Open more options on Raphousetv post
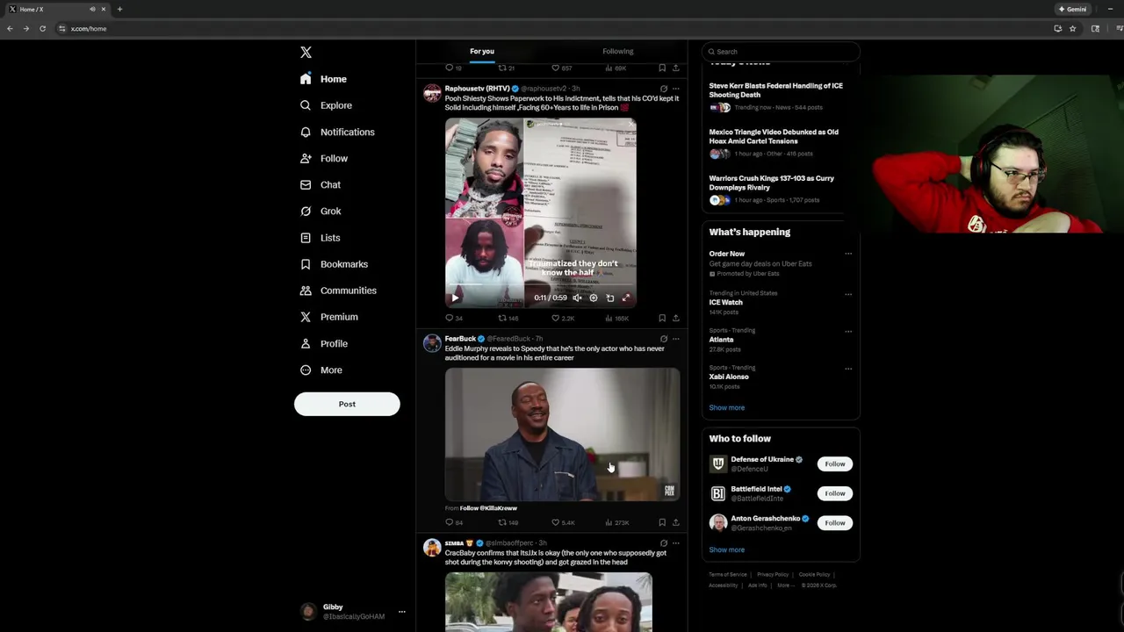Screen dimensions: 1124x632 point(675,89)
